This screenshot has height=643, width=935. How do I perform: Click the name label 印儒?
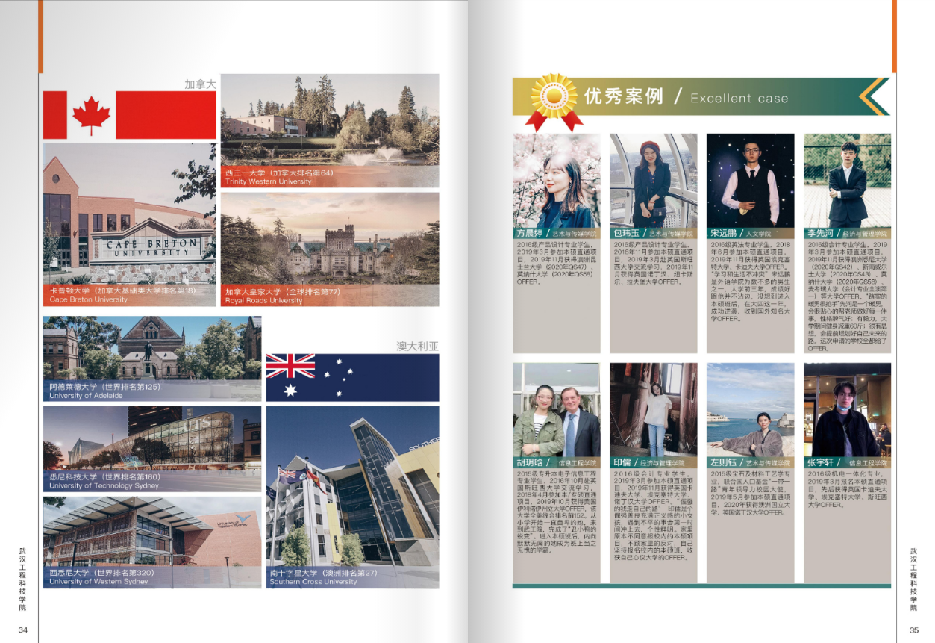pyautogui.click(x=622, y=462)
